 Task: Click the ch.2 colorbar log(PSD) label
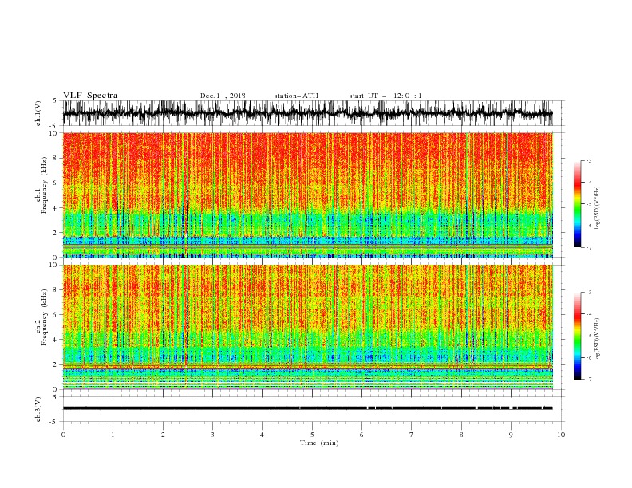point(598,340)
